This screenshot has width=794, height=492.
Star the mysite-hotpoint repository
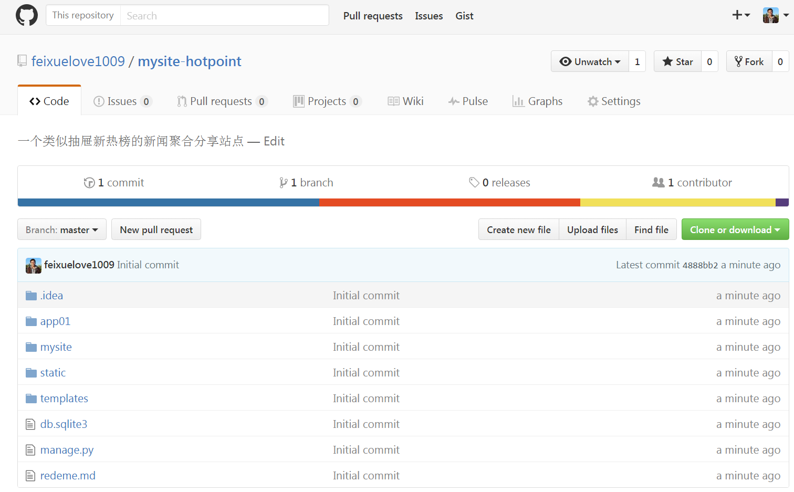tap(677, 61)
